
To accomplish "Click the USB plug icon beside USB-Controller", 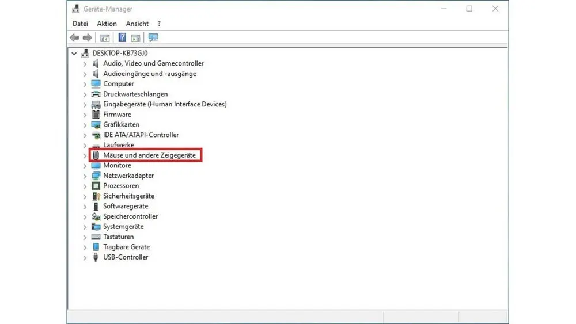I will pos(96,257).
